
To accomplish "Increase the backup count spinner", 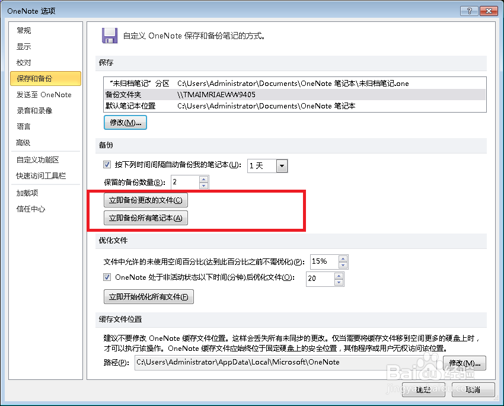I will [x=204, y=179].
